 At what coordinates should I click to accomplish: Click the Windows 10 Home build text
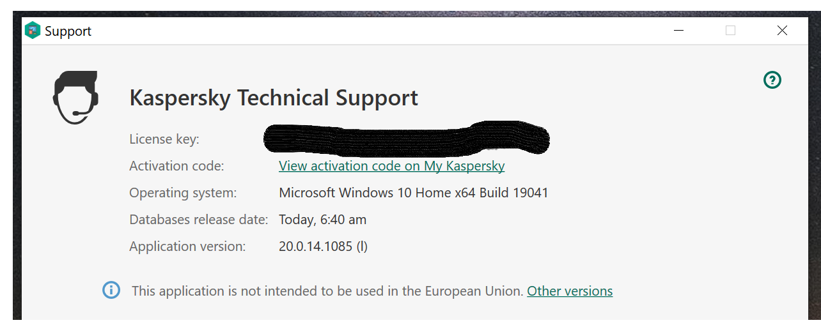click(413, 193)
